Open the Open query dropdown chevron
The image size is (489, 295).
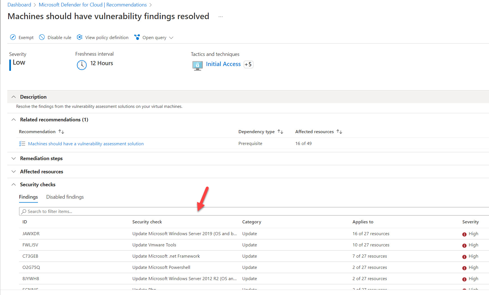(171, 38)
